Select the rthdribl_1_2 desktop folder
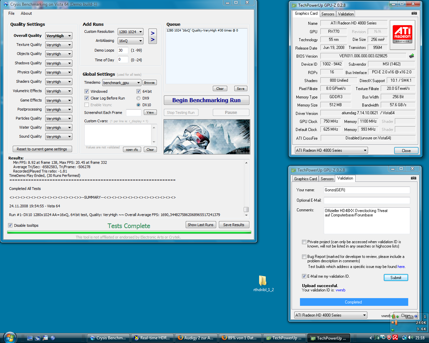 tap(263, 283)
